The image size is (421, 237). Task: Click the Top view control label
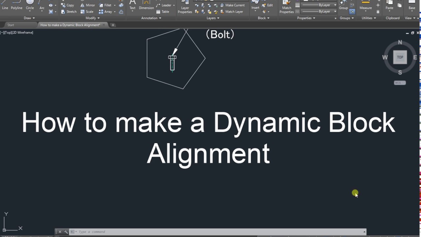pyautogui.click(x=9, y=33)
